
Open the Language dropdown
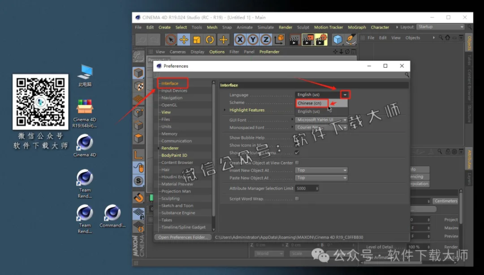(345, 95)
